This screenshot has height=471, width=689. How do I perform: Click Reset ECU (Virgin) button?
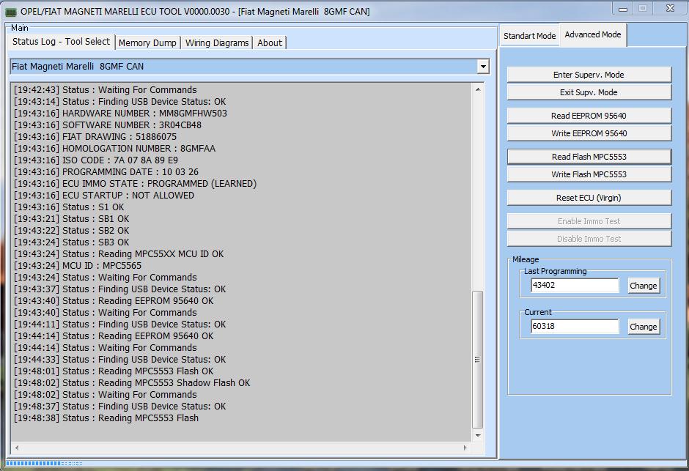pos(589,198)
